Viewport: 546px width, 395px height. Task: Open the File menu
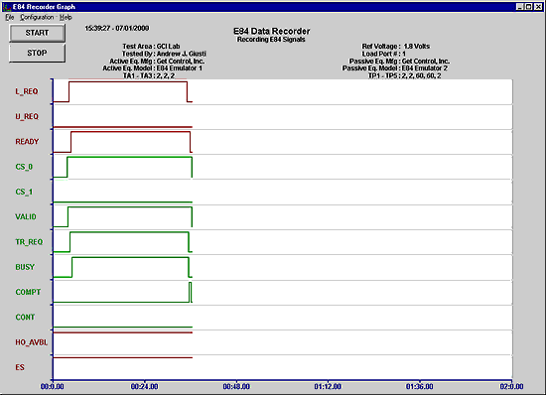point(9,18)
